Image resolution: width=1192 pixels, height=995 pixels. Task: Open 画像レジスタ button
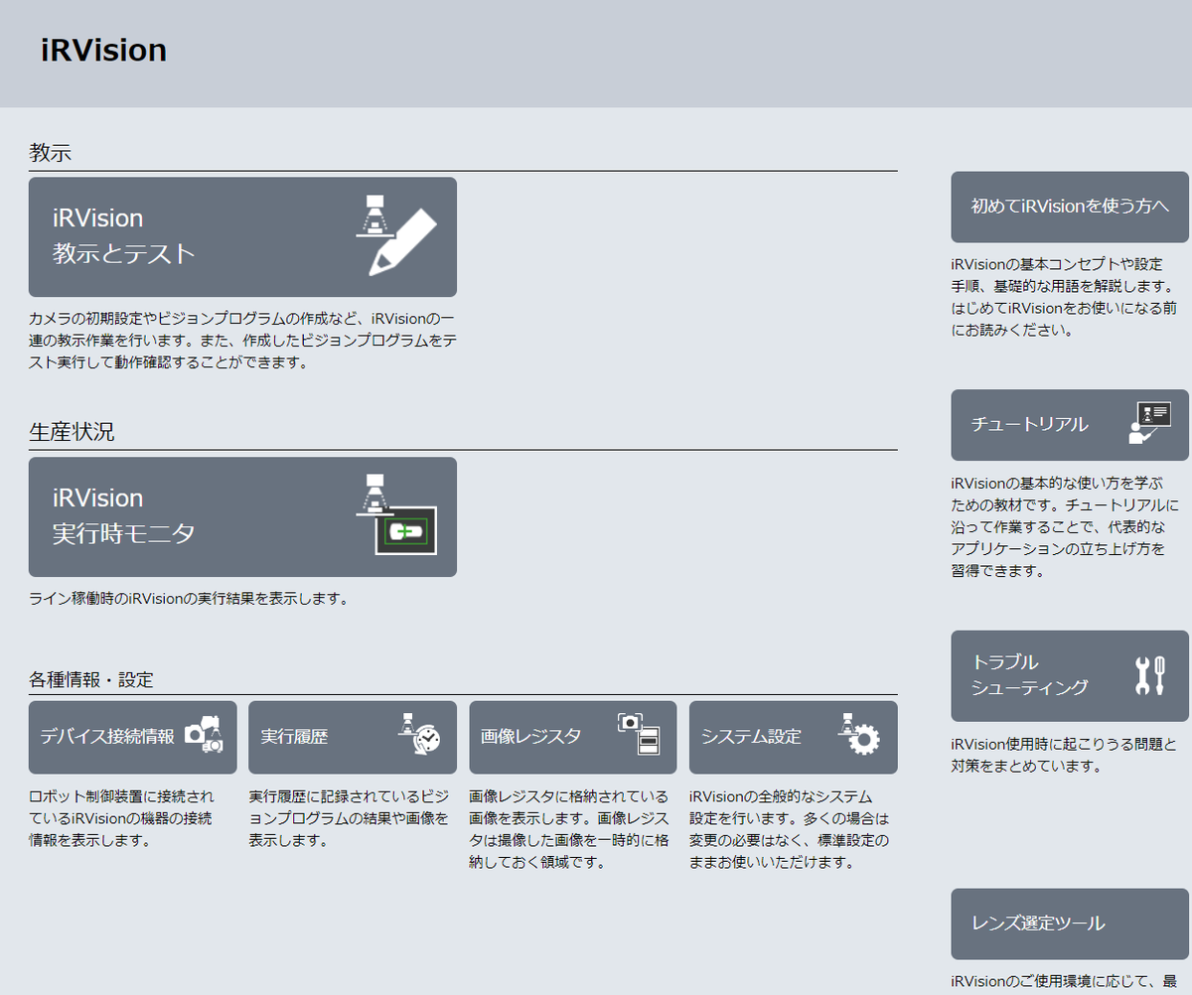click(x=573, y=738)
